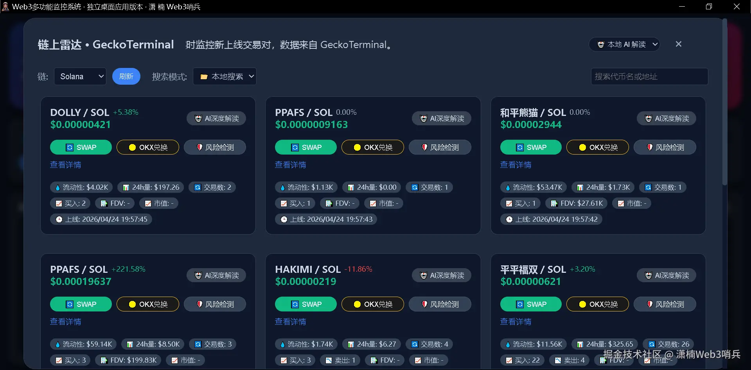Click the 流动性: $11.56K liquidity tag
Image resolution: width=751 pixels, height=370 pixels.
pos(534,345)
